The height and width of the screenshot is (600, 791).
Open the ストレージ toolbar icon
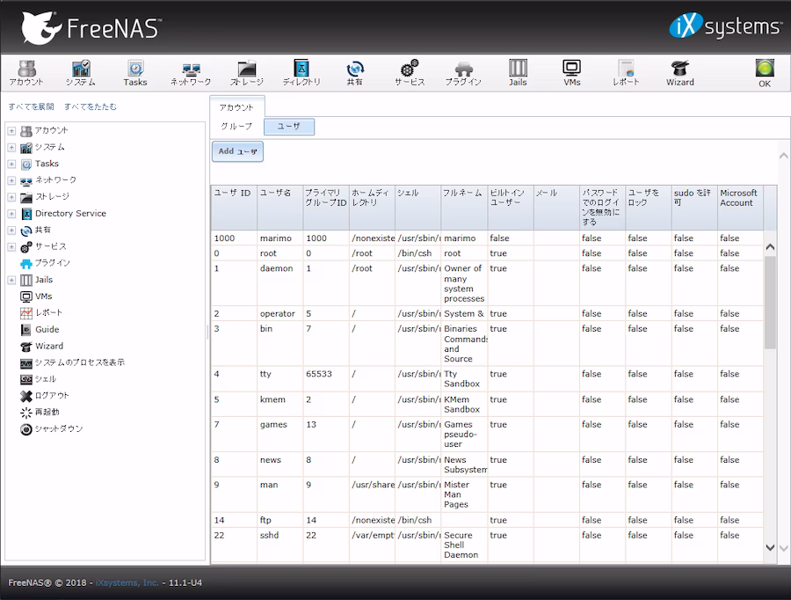pyautogui.click(x=247, y=72)
